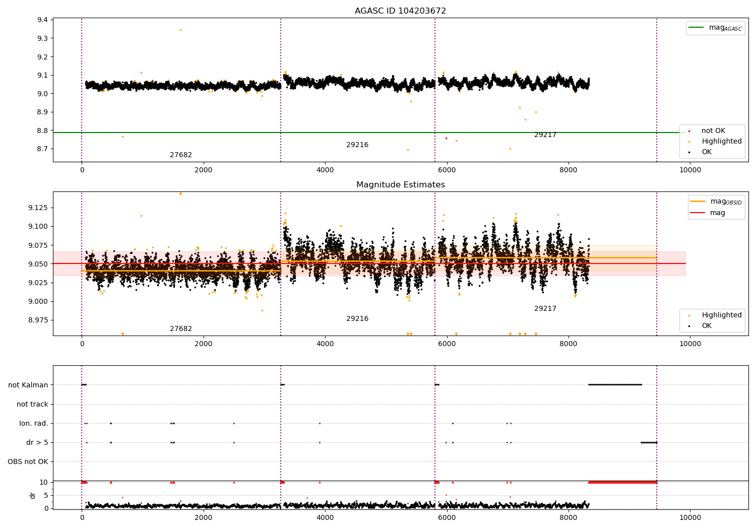
Task: Click the 29217 obsid label in top plot
Action: (545, 135)
